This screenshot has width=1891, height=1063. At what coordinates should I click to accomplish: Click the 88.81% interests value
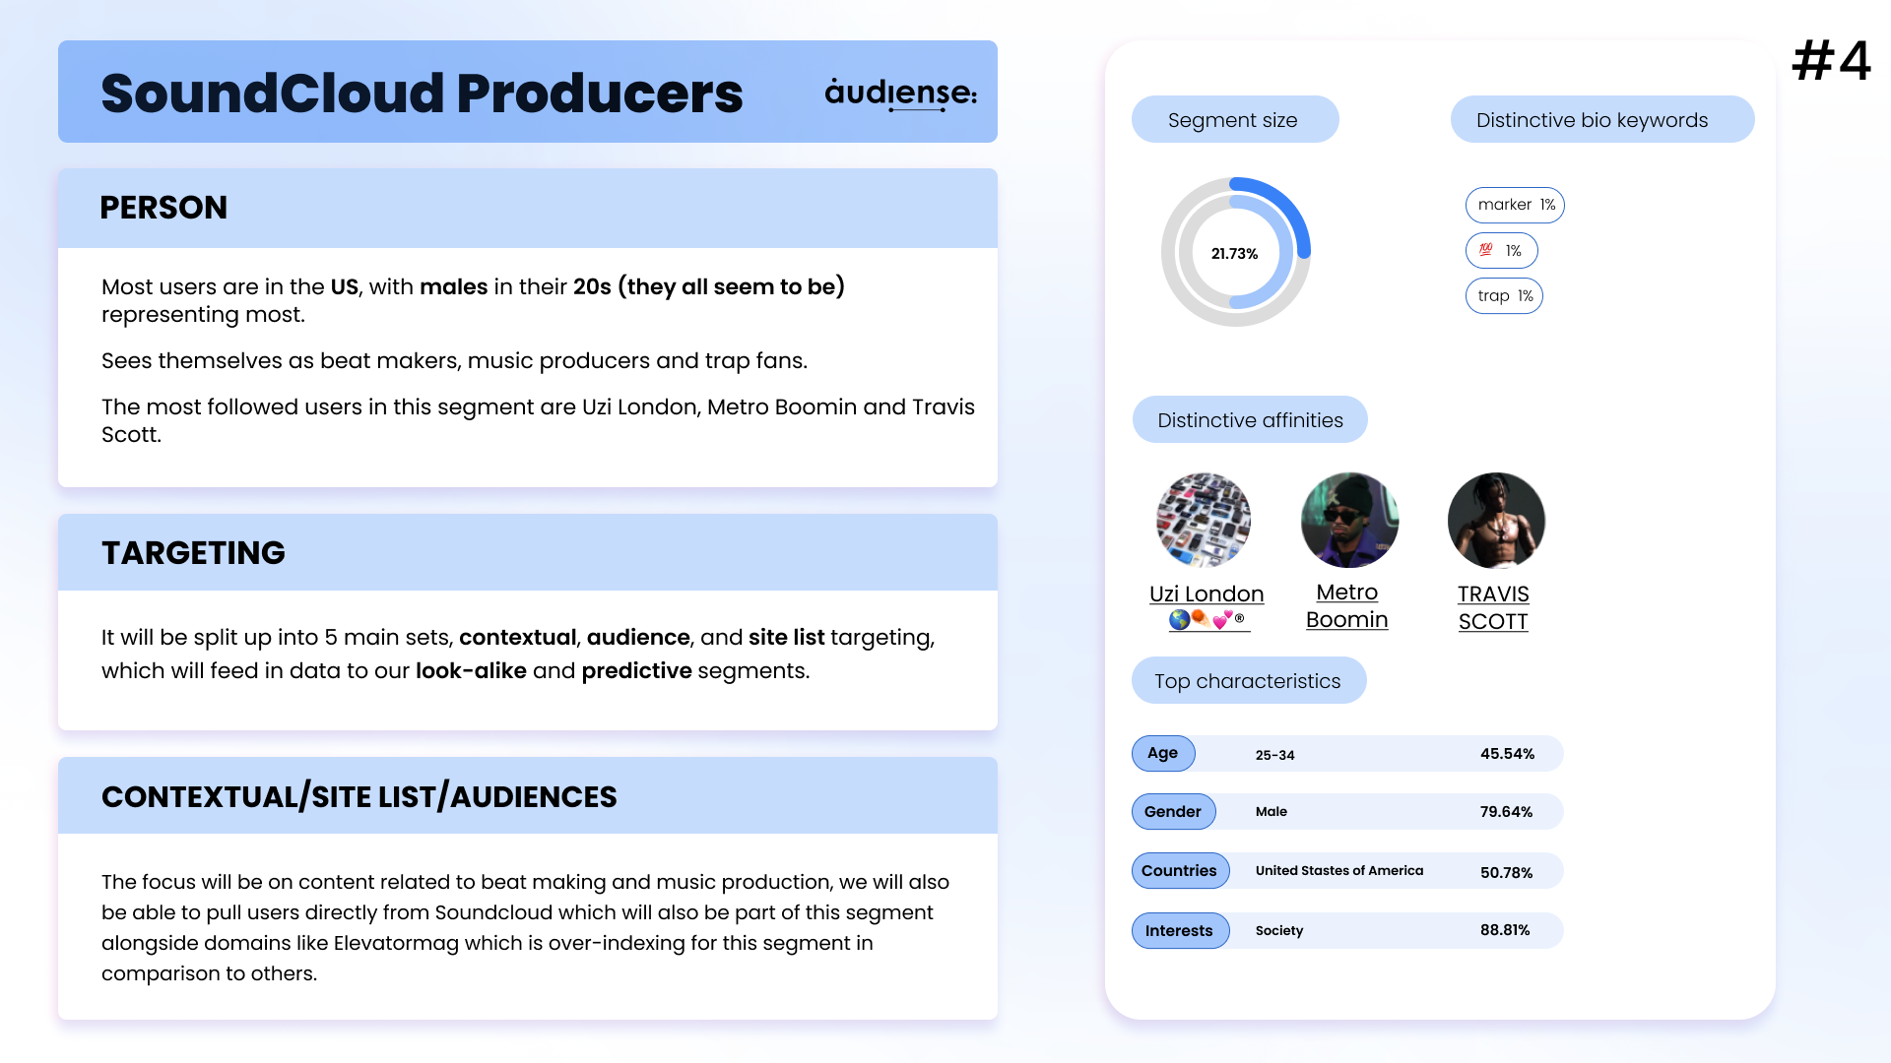click(1505, 930)
